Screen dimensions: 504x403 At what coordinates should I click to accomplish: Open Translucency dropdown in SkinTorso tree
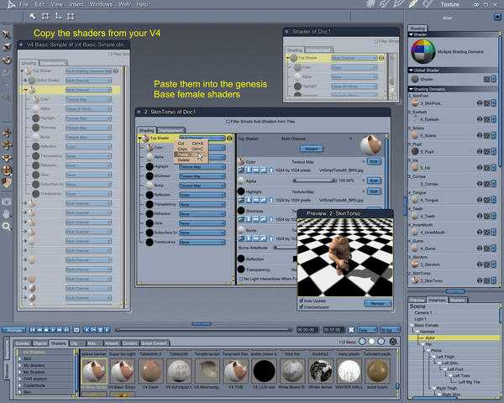pyautogui.click(x=202, y=243)
